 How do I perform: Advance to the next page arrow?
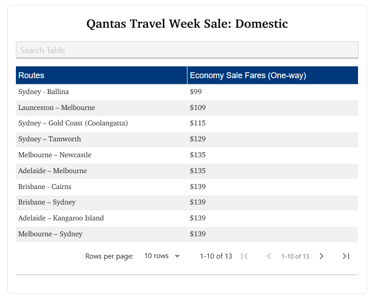321,256
